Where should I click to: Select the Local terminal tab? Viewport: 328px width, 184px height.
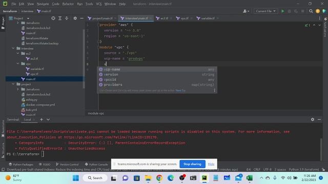pyautogui.click(x=27, y=120)
